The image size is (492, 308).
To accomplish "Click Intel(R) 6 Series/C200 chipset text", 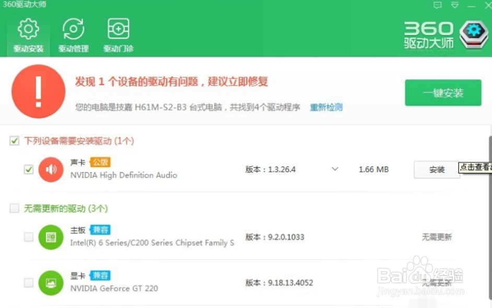I will [152, 243].
